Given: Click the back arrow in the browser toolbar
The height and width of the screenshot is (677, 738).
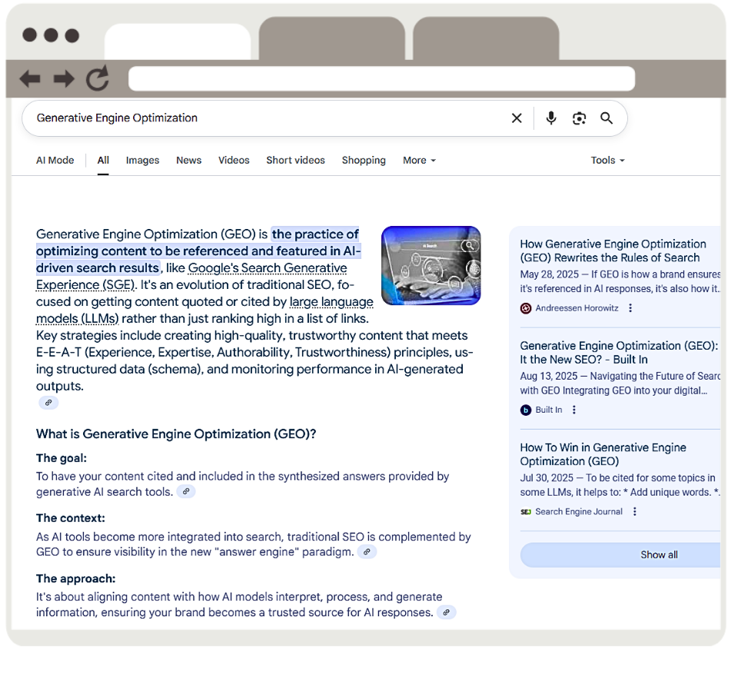Looking at the screenshot, I should click(x=29, y=78).
